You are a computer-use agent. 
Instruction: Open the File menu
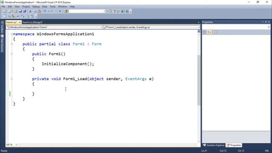tap(3, 7)
